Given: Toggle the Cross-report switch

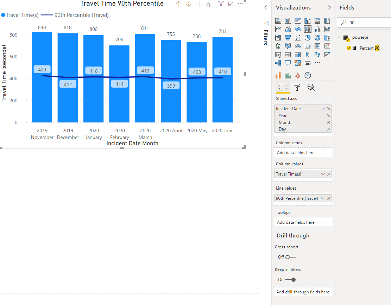Looking at the screenshot, I should 290,257.
